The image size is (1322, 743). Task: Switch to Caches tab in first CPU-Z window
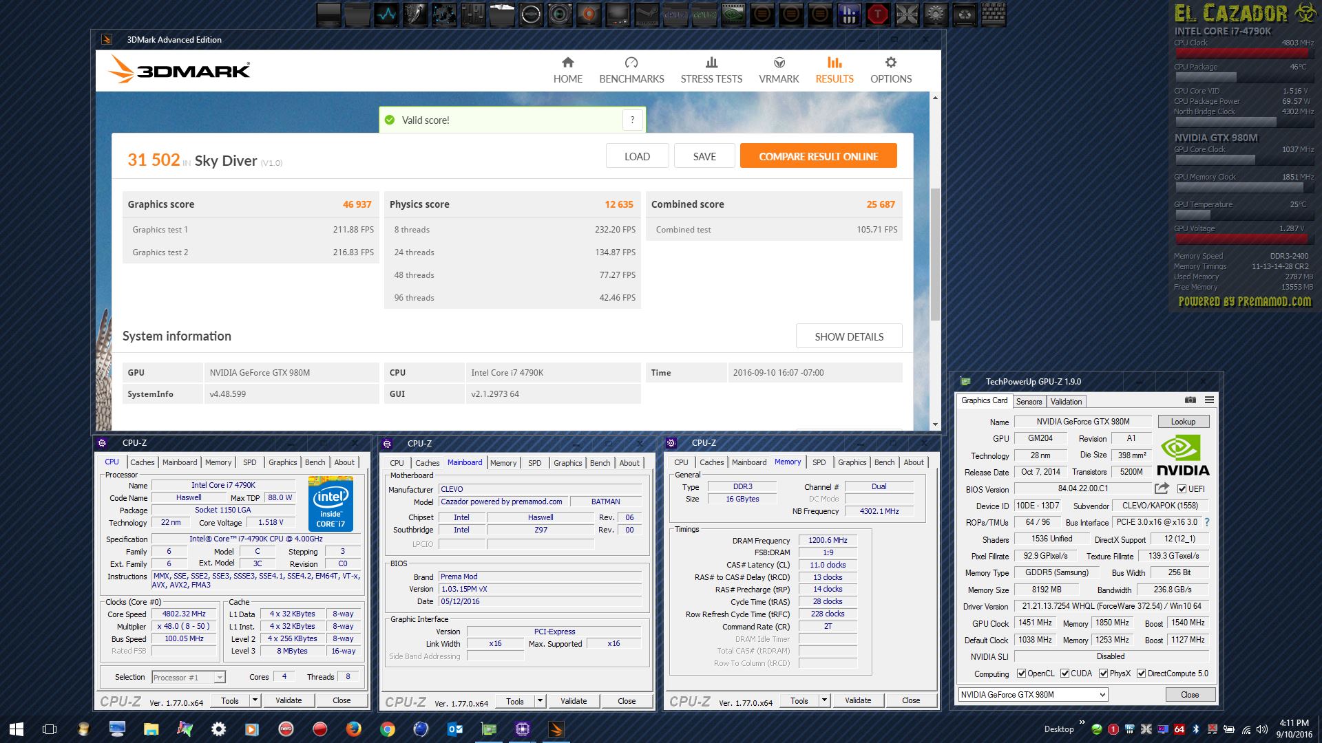[x=143, y=462]
